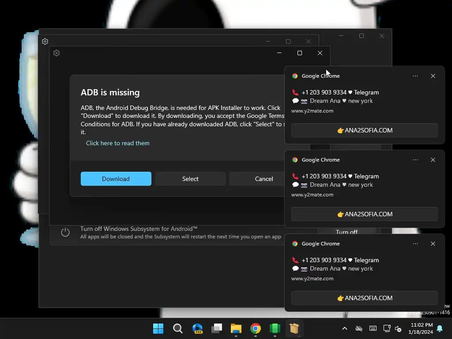Open File Explorer from taskbar
This screenshot has height=339, width=452.
point(236,328)
